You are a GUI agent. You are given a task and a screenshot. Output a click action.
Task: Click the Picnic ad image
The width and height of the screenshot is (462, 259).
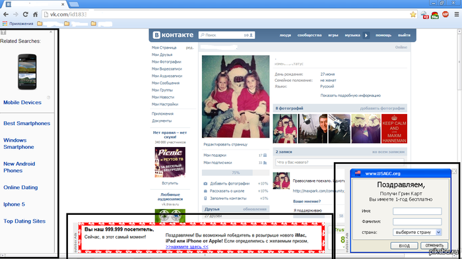tap(170, 162)
